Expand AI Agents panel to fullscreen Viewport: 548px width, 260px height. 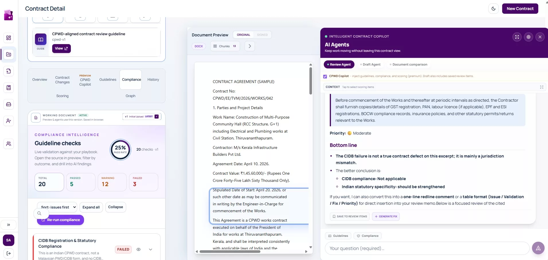click(x=517, y=37)
